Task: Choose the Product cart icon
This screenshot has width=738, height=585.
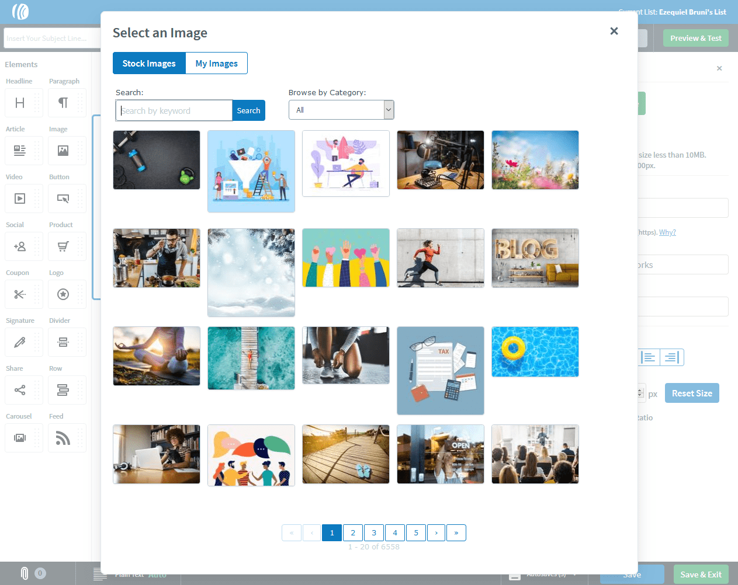Action: [x=63, y=246]
